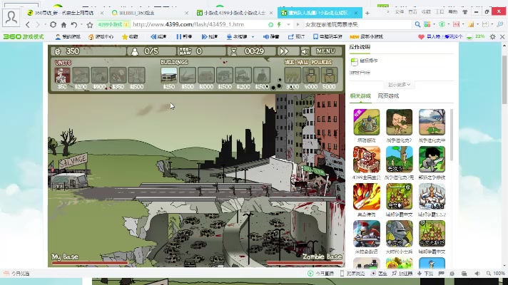Click the 100% zoom control in status bar
The image size is (508, 285).
click(497, 273)
